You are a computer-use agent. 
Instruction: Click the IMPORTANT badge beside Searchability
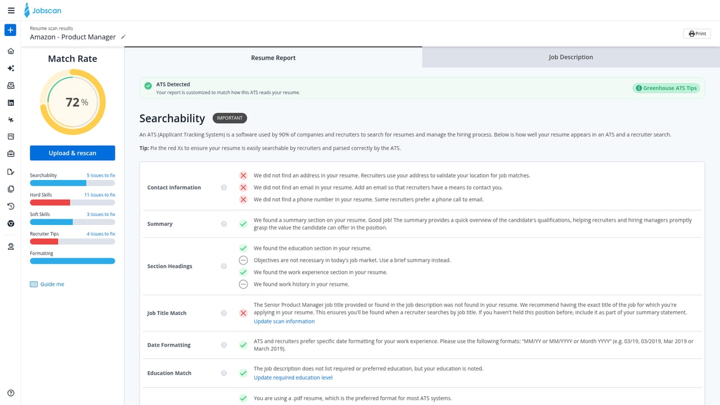(229, 118)
